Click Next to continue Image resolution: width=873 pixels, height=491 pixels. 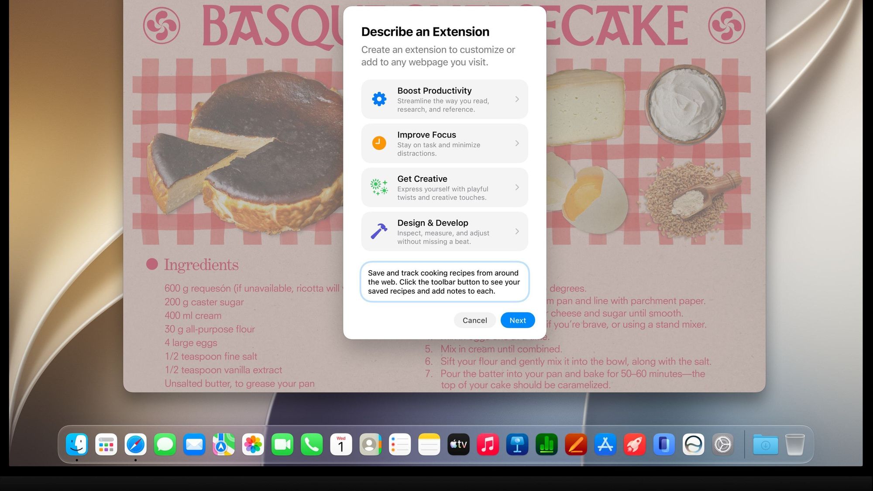tap(518, 320)
